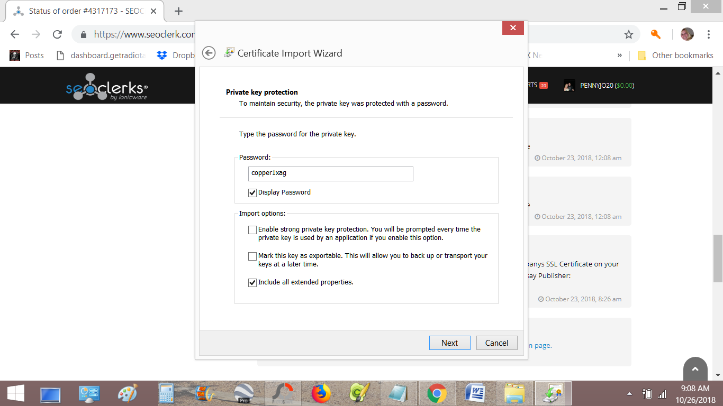This screenshot has height=406, width=723.
Task: Click inside the private key password field
Action: [x=330, y=173]
